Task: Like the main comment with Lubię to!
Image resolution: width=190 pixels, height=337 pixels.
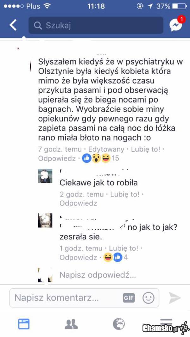Action: 146,149
